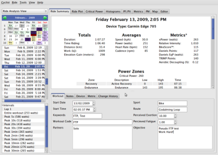Go to previous month with green left arrow

[x=5, y=18]
